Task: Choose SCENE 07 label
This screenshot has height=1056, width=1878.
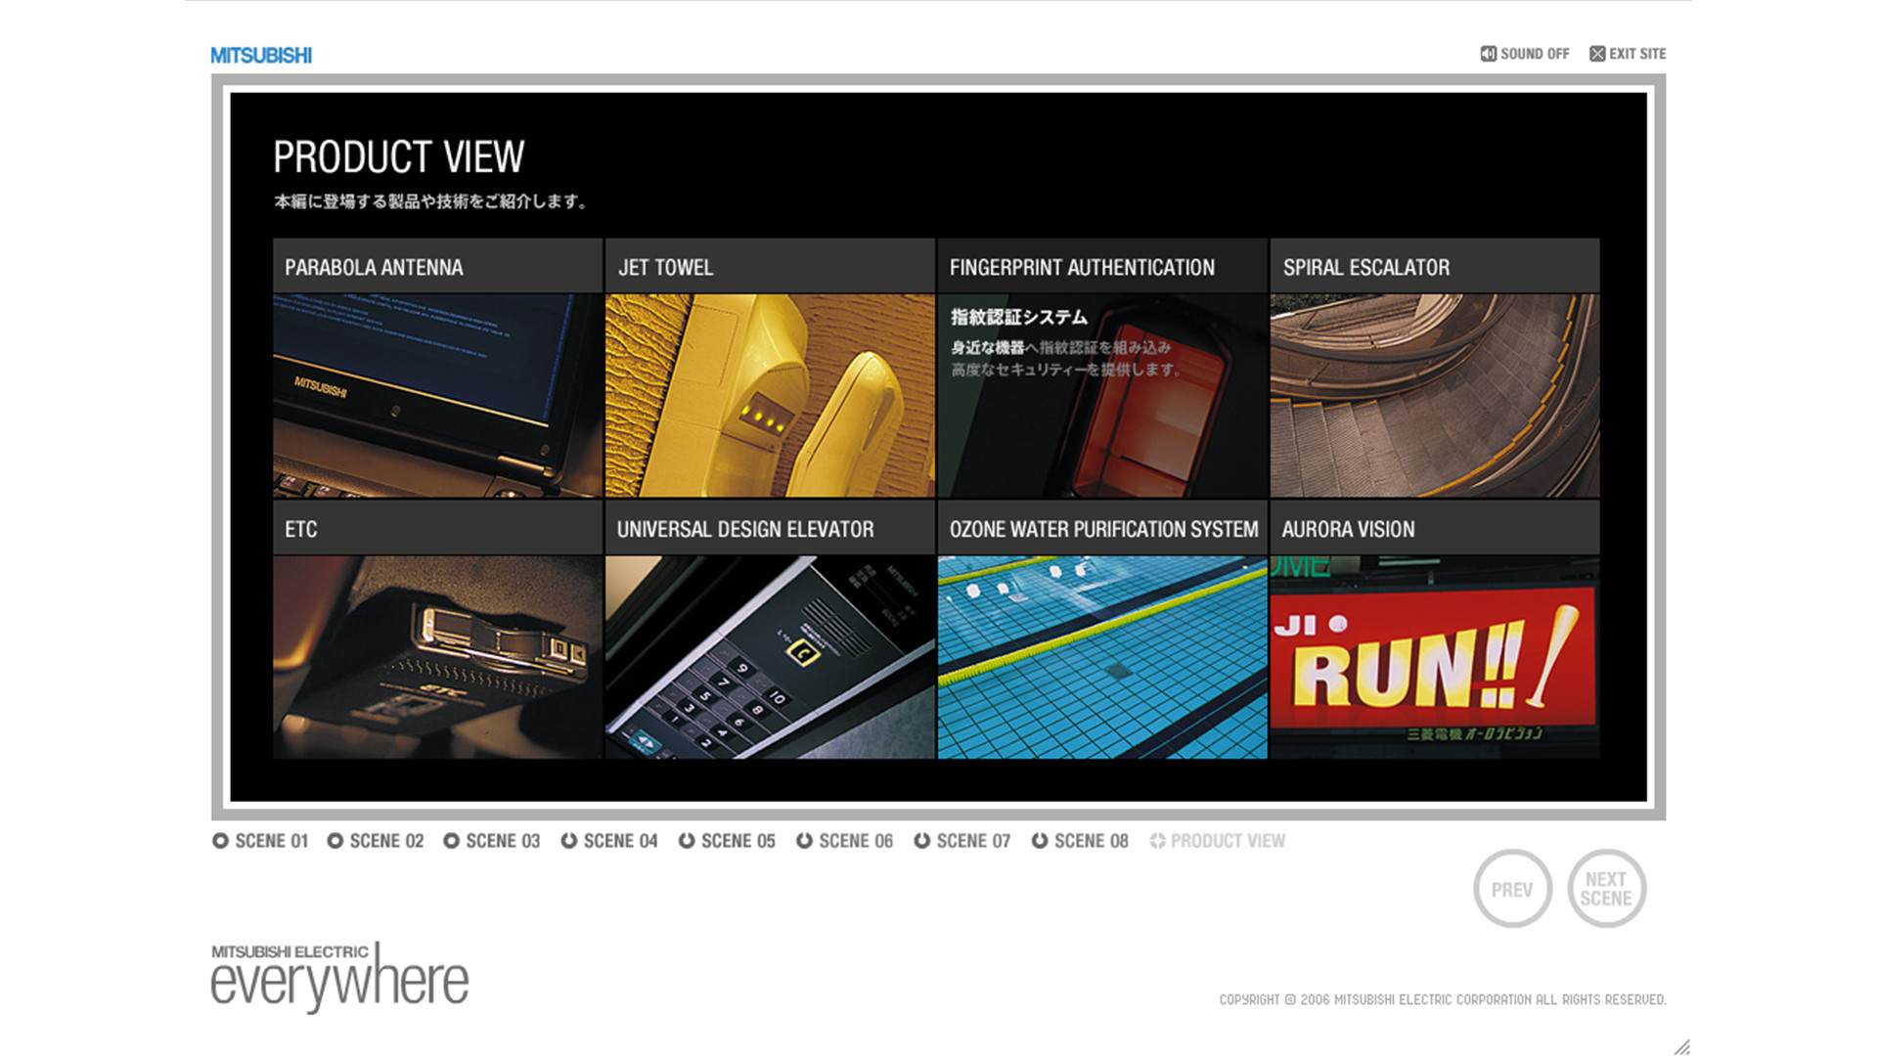Action: 973,841
